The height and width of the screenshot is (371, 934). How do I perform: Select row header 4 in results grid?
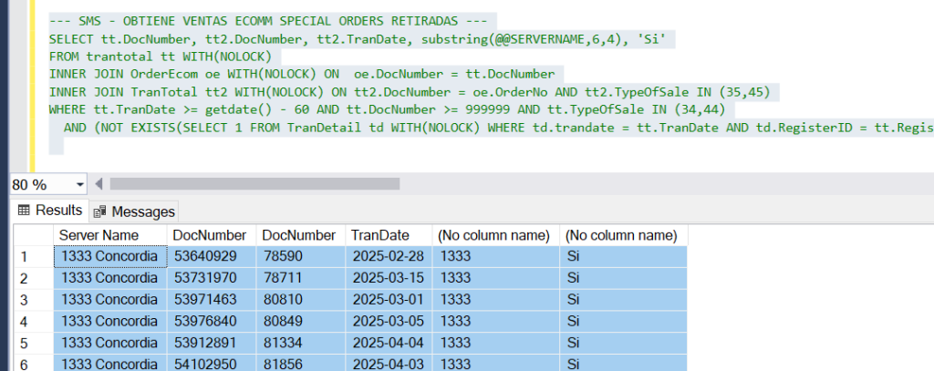(x=34, y=321)
